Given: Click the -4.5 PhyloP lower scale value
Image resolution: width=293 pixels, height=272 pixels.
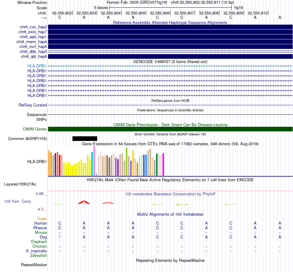Looking at the screenshot, I should click(x=40, y=209).
